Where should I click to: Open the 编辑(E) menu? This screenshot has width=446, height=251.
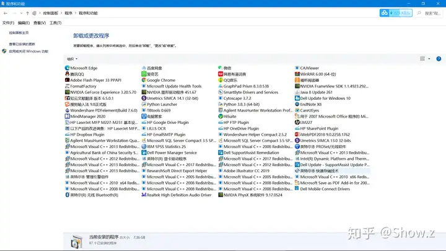(24, 23)
